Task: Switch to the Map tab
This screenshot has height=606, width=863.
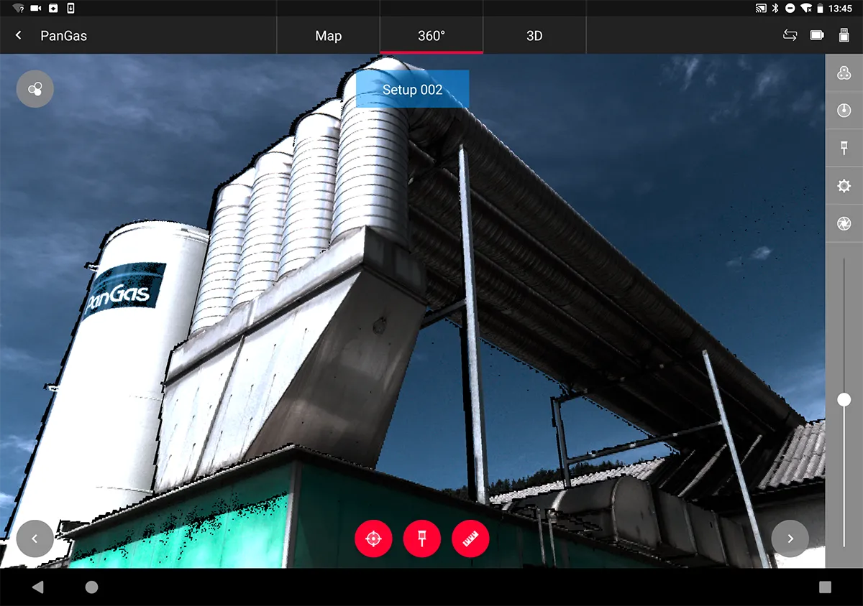Action: (328, 36)
